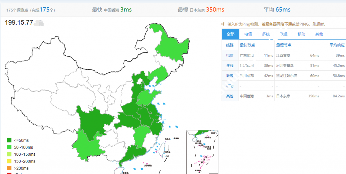This screenshot has width=346, height=174.
Task: Click the 江西吉安 slowest node cell
Action: [x=283, y=55]
